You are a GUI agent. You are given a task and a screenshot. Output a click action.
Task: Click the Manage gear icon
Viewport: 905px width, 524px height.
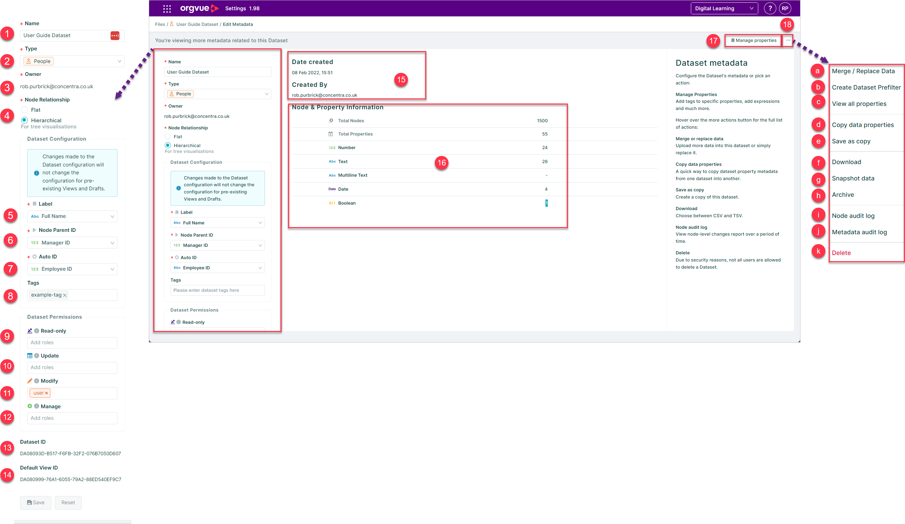tap(30, 406)
